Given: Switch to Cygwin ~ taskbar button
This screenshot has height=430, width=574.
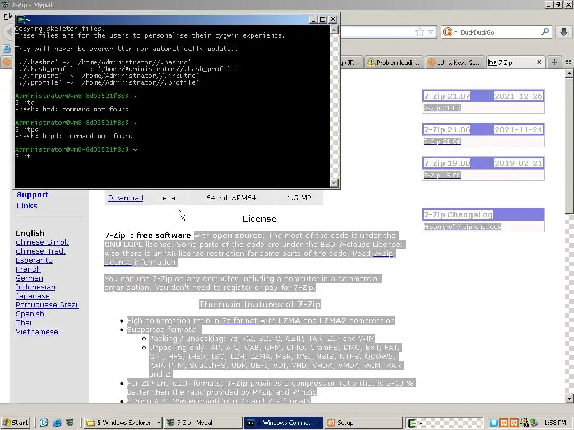Looking at the screenshot, I should tap(443, 423).
